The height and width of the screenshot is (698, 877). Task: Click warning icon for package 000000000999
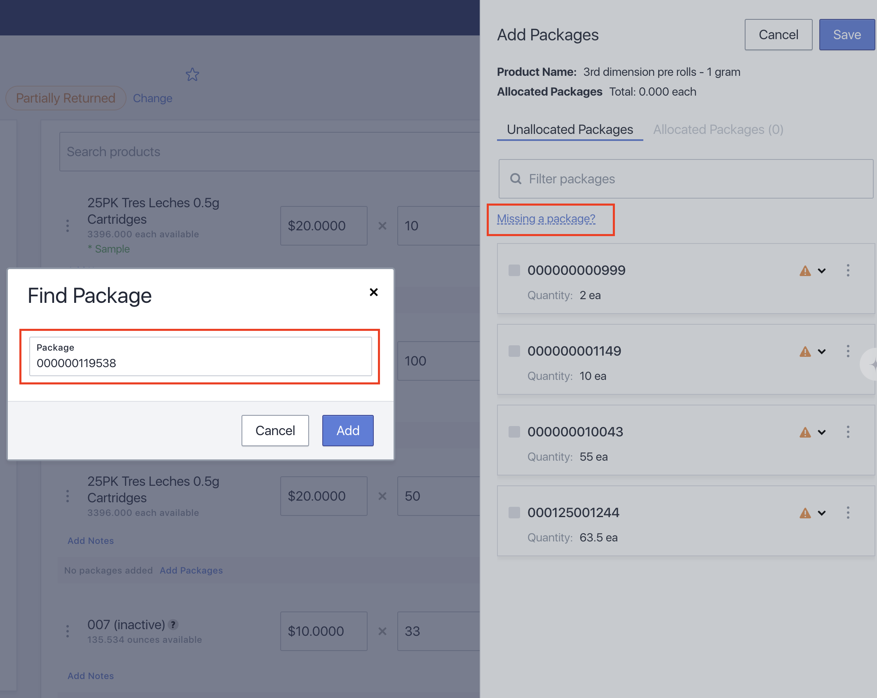click(805, 271)
